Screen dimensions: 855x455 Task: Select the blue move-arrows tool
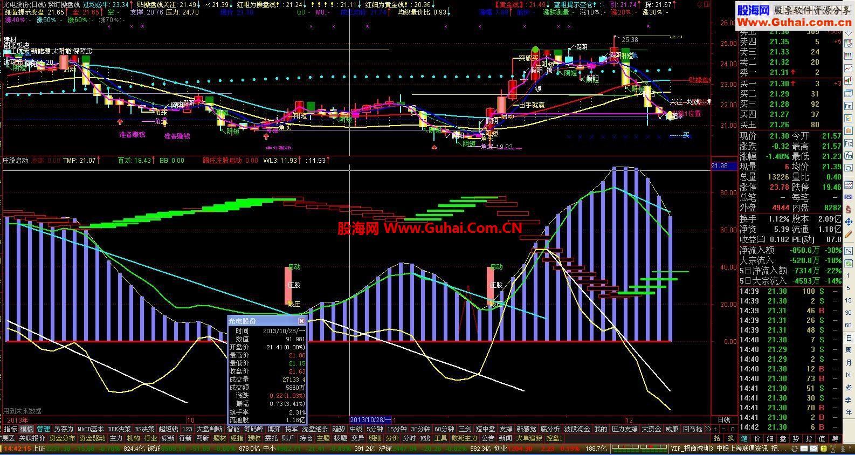pos(849,222)
